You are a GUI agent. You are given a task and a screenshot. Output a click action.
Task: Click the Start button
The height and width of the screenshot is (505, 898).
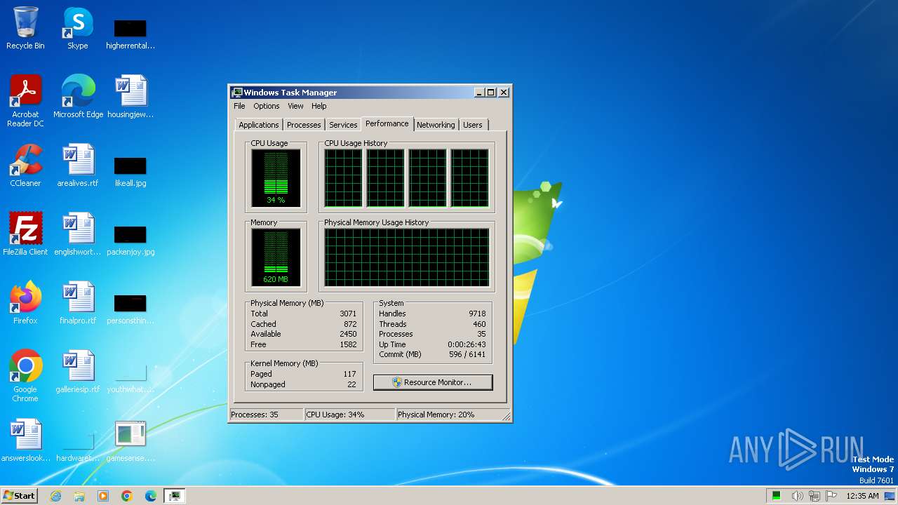click(x=19, y=496)
